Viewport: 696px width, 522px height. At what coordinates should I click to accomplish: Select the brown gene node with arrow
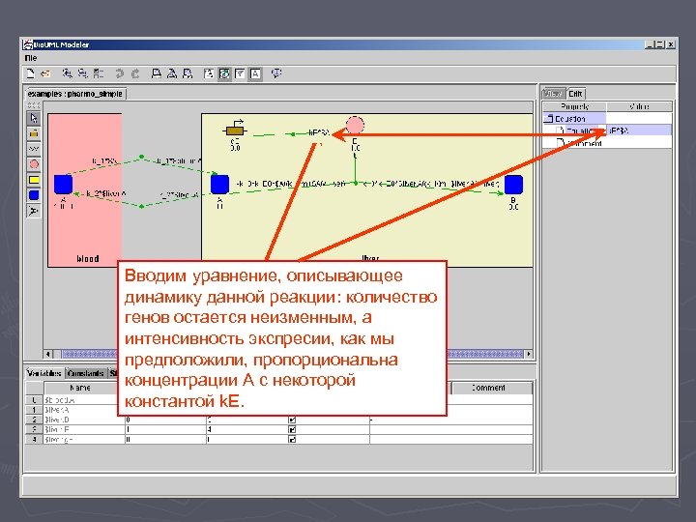point(235,129)
